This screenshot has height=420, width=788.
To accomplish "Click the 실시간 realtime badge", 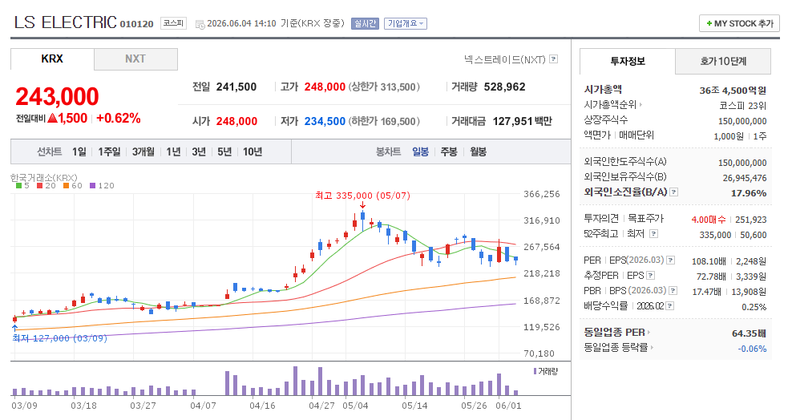I will [365, 23].
